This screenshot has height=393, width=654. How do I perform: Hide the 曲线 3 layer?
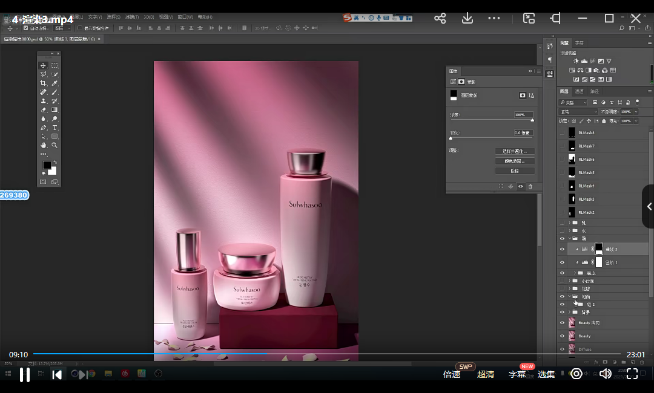(562, 249)
